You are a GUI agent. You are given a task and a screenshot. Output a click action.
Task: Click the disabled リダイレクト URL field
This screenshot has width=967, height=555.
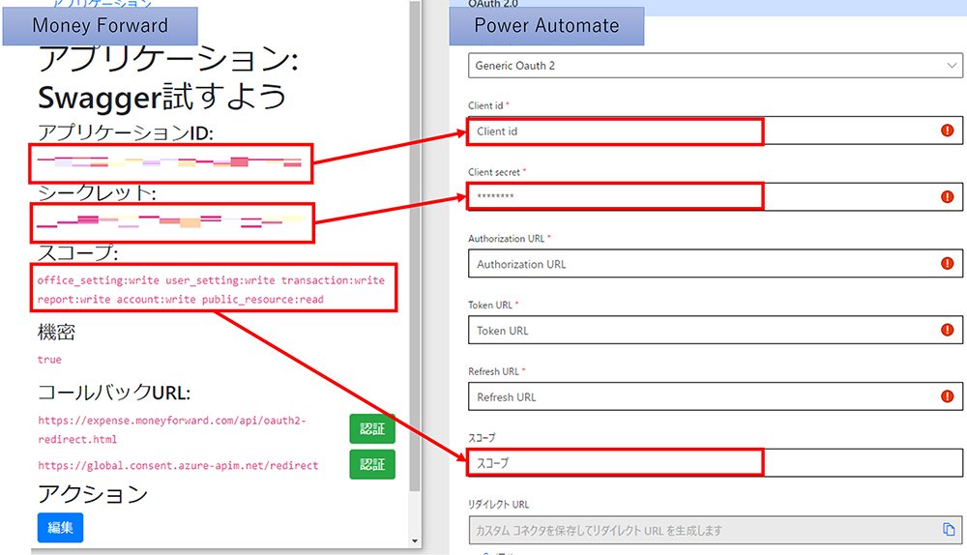(x=716, y=530)
